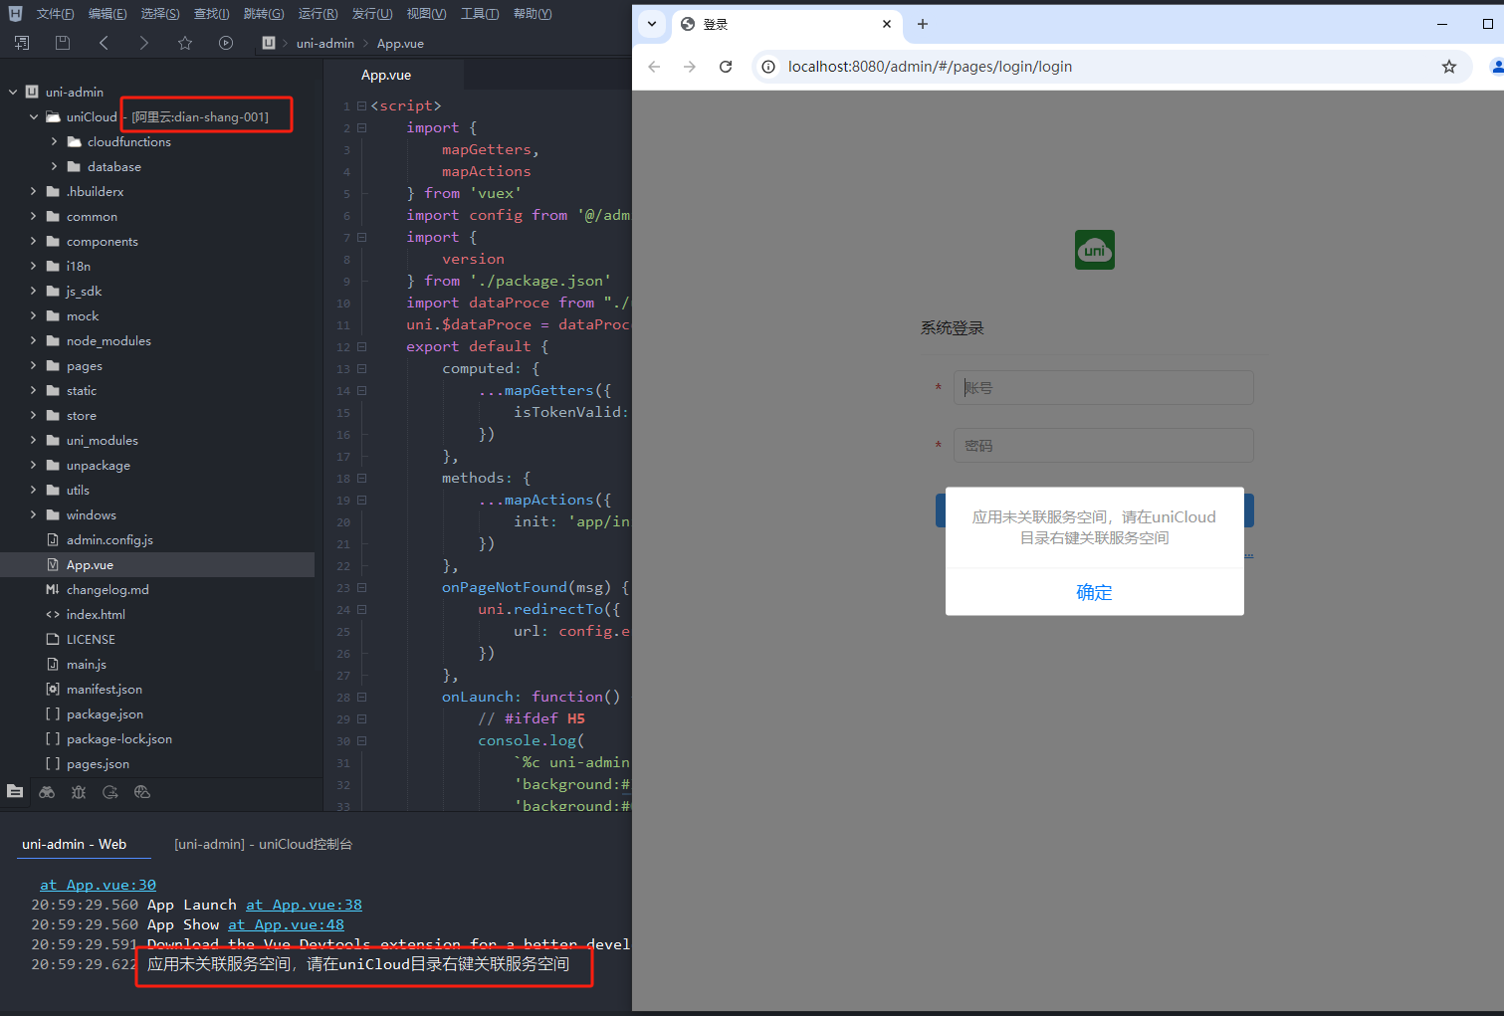Click the browser forward arrow
Image resolution: width=1504 pixels, height=1016 pixels.
point(690,67)
